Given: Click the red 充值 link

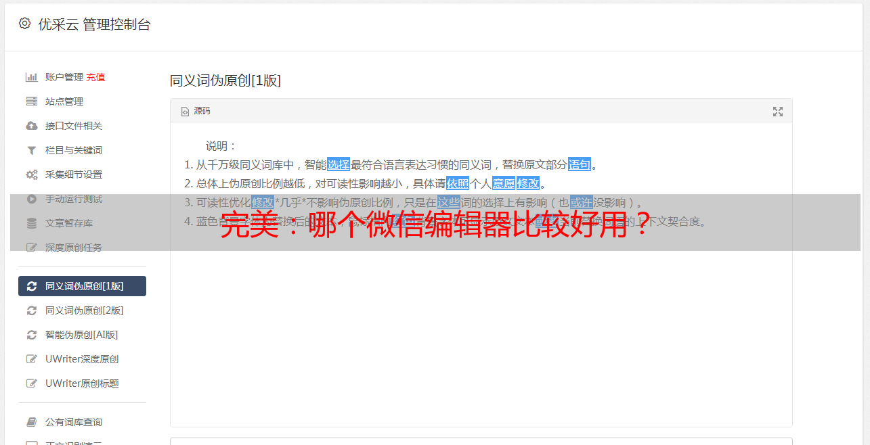Looking at the screenshot, I should click(x=95, y=77).
